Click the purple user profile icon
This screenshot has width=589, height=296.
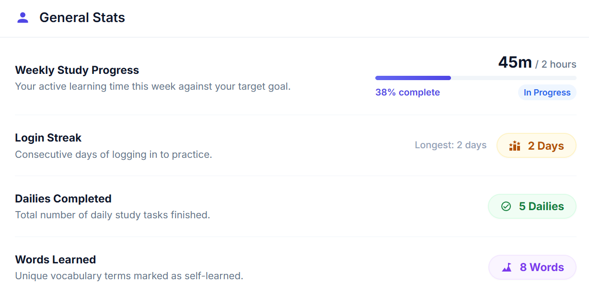pyautogui.click(x=23, y=18)
